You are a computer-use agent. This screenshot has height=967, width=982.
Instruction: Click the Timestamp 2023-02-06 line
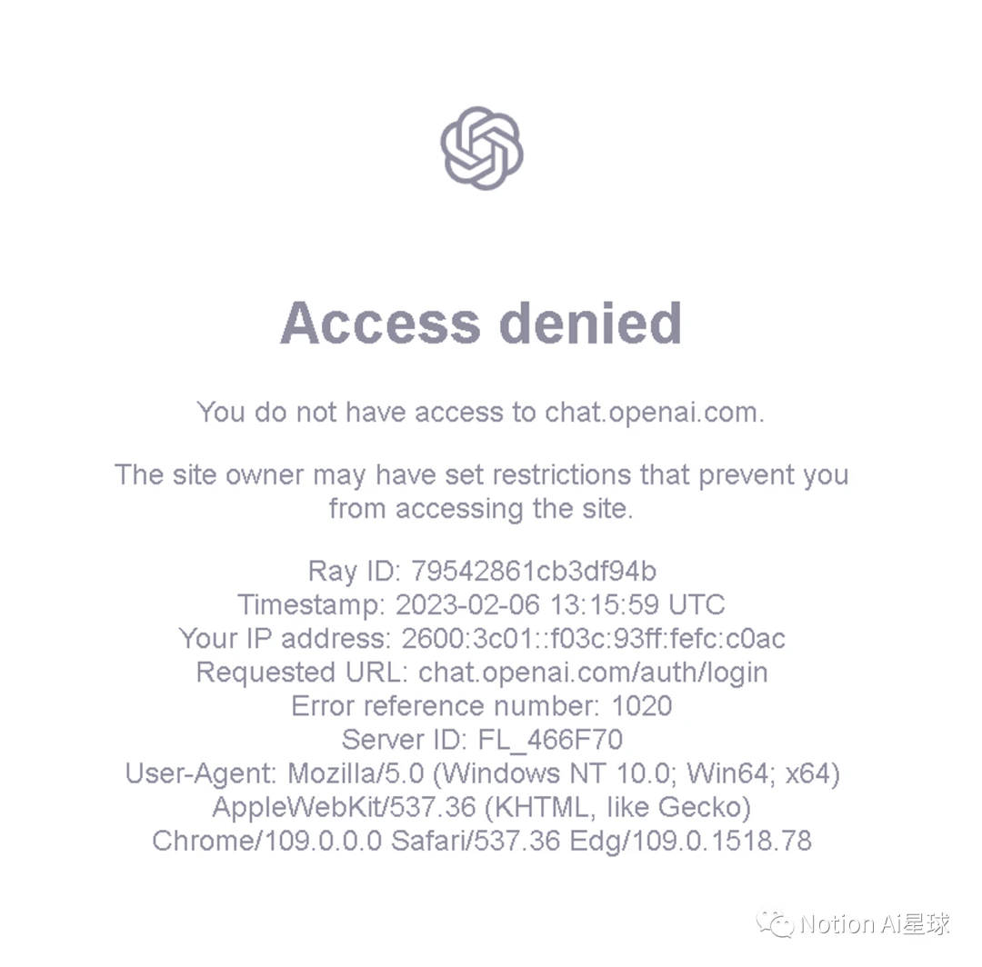(481, 605)
